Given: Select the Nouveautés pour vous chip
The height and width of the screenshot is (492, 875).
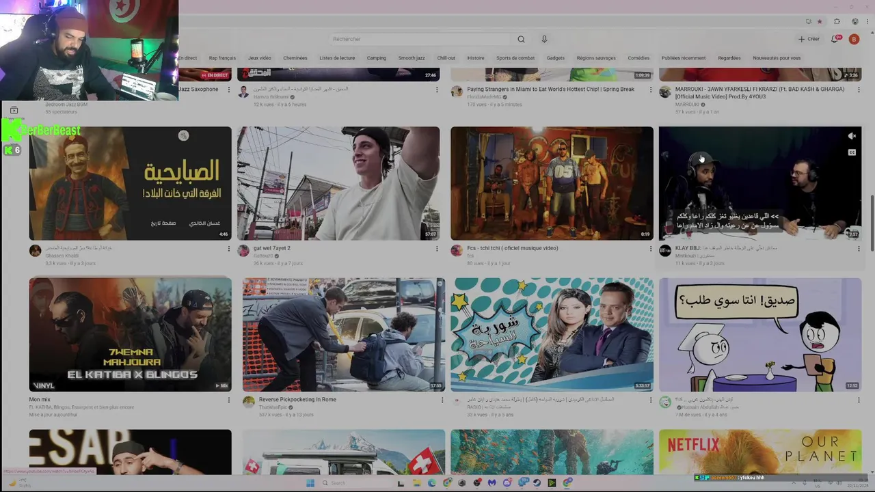Looking at the screenshot, I should pyautogui.click(x=777, y=58).
